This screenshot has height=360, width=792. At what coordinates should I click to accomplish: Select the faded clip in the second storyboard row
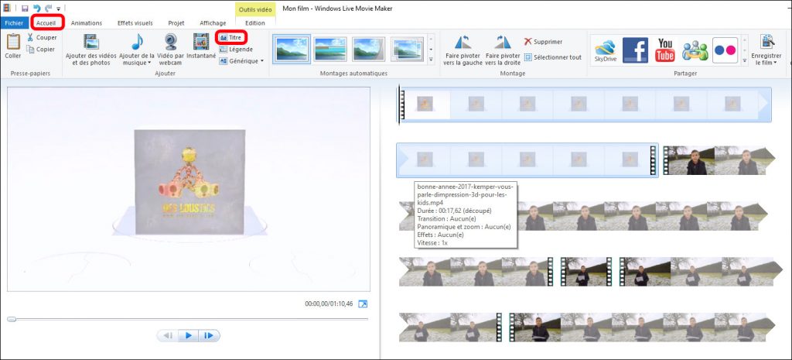point(527,159)
